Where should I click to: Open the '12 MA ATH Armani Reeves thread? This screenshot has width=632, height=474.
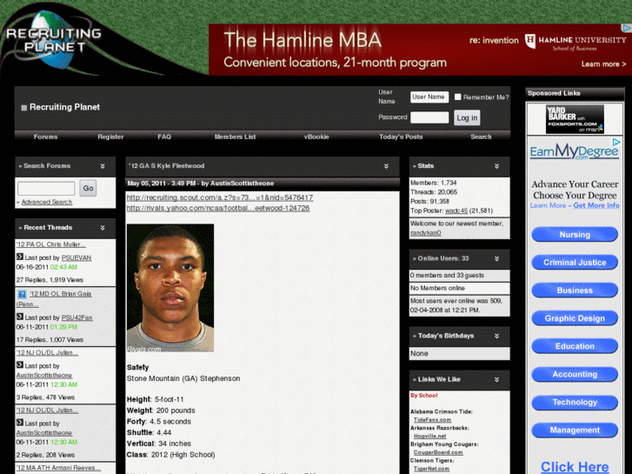click(x=58, y=468)
